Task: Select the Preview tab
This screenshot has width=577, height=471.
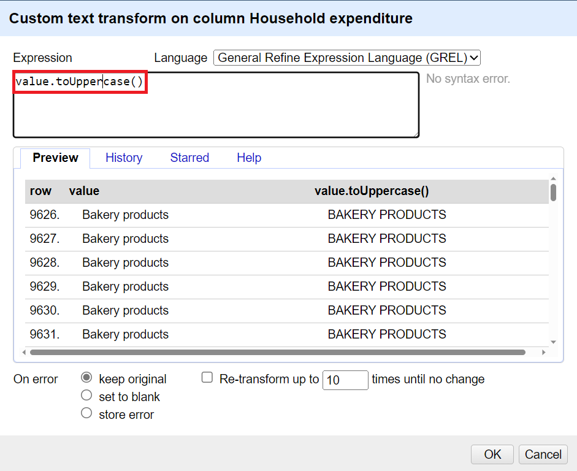Action: tap(55, 158)
